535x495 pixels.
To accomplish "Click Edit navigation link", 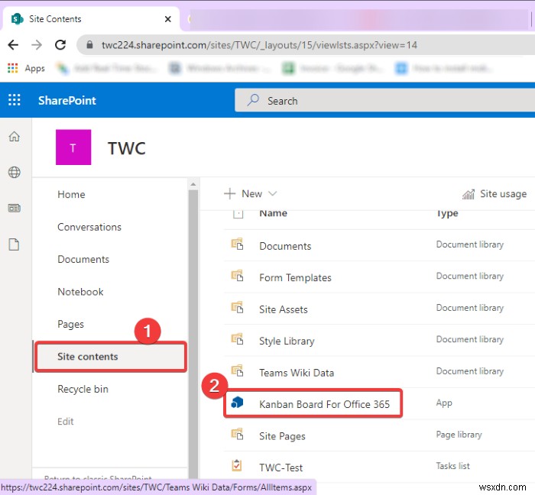I will 66,422.
